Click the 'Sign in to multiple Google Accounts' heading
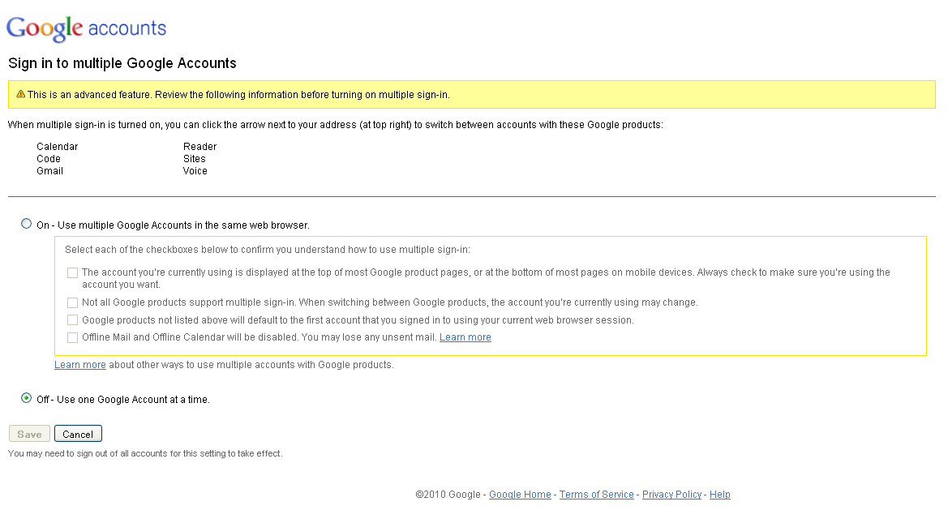Image resolution: width=948 pixels, height=523 pixels. click(122, 63)
